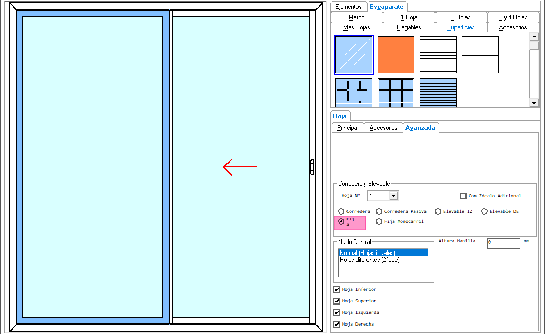The image size is (545, 334).
Task: Toggle the Hoja Inferior checkbox
Action: (x=337, y=289)
